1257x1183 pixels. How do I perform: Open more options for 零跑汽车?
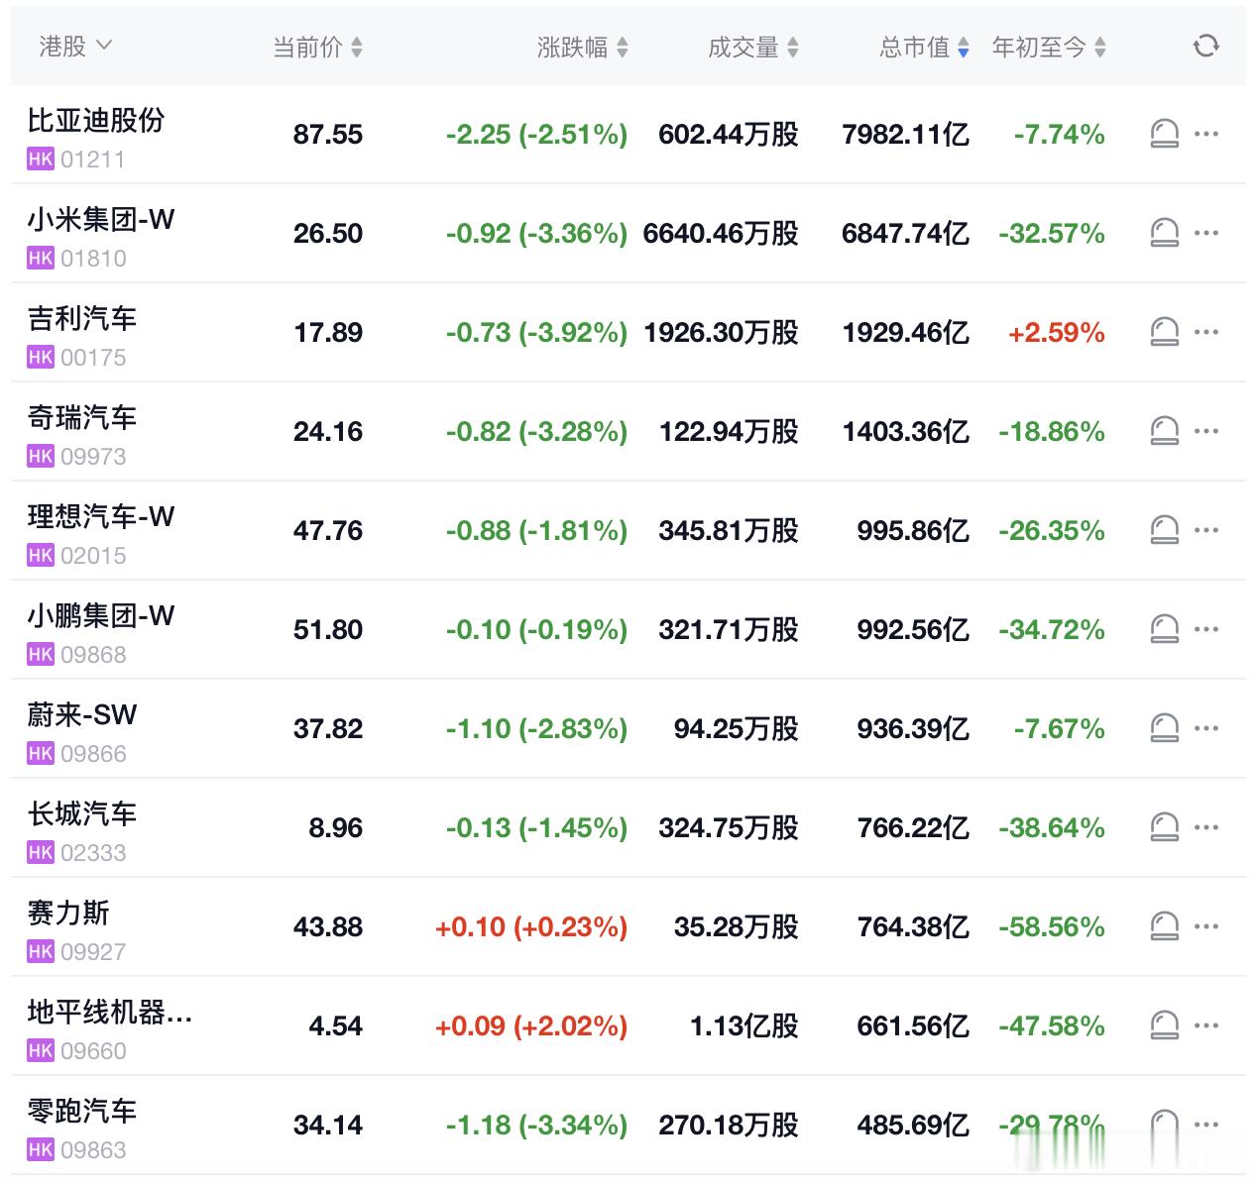click(1206, 1125)
